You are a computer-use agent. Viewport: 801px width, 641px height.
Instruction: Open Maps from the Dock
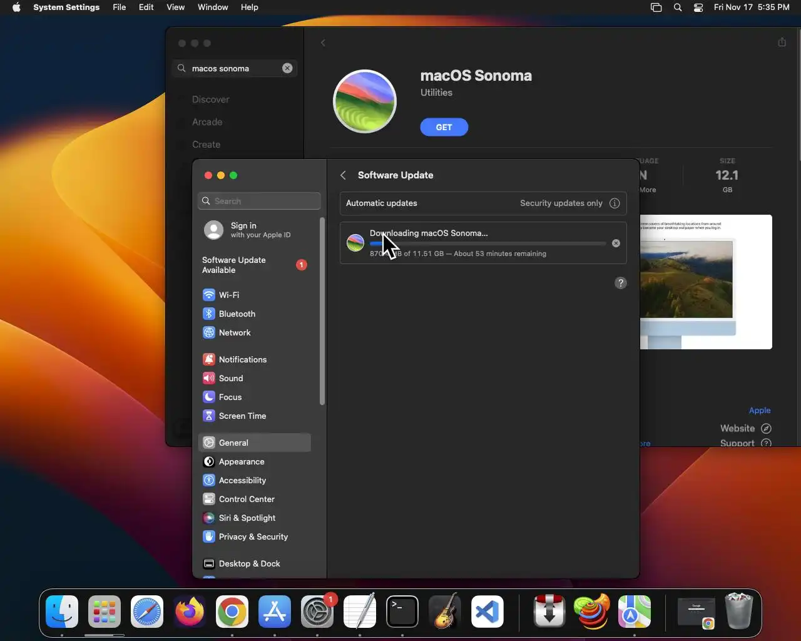click(x=634, y=612)
